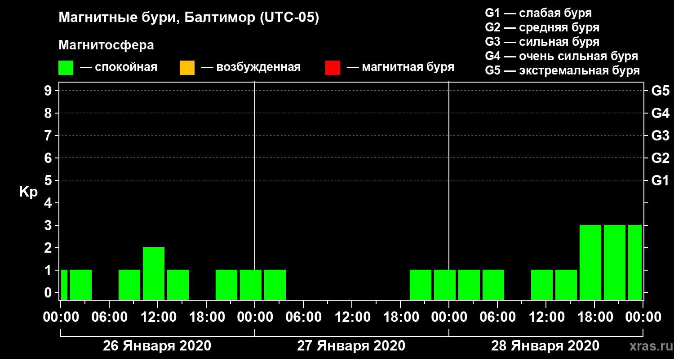Select the Kp 1 bar starting 19:00 on 26 January
Image resolution: width=674 pixels, height=359 pixels.
(226, 285)
